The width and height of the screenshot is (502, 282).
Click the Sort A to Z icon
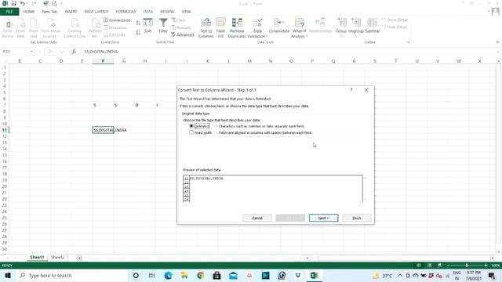click(x=138, y=23)
